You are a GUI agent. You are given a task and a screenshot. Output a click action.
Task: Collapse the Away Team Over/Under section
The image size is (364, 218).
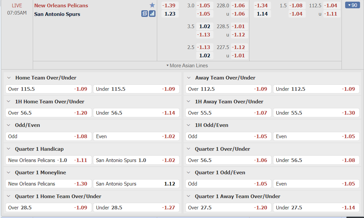pos(189,78)
